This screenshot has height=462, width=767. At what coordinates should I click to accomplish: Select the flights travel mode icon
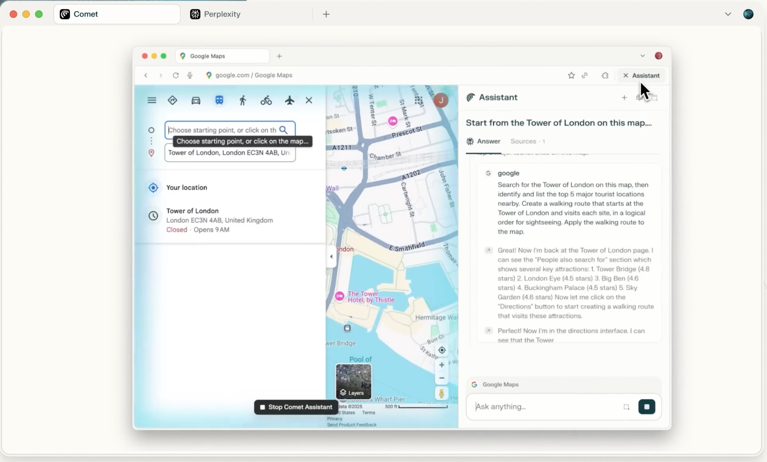coord(290,100)
